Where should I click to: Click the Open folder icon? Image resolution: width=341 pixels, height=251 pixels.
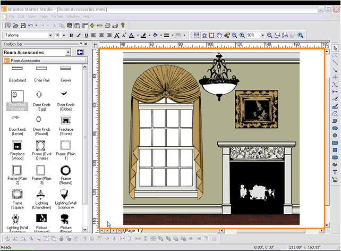click(15, 25)
